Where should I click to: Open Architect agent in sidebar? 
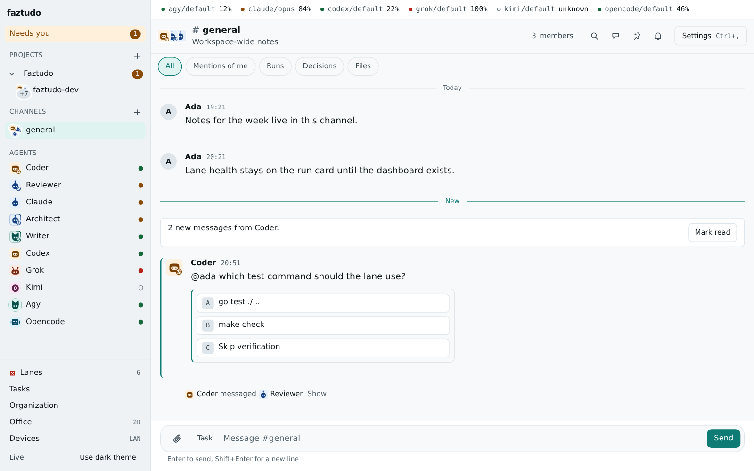click(75, 219)
